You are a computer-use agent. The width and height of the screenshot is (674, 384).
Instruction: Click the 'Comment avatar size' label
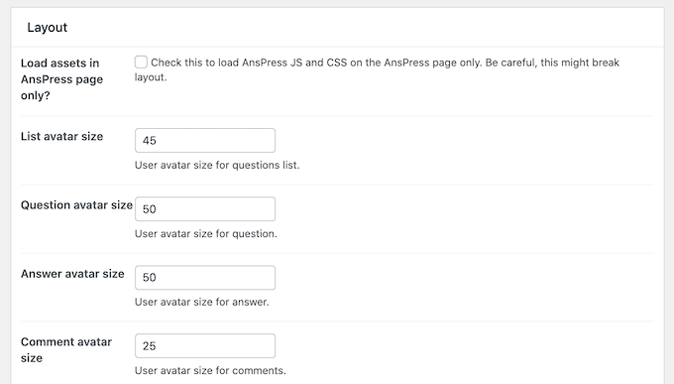coord(66,350)
